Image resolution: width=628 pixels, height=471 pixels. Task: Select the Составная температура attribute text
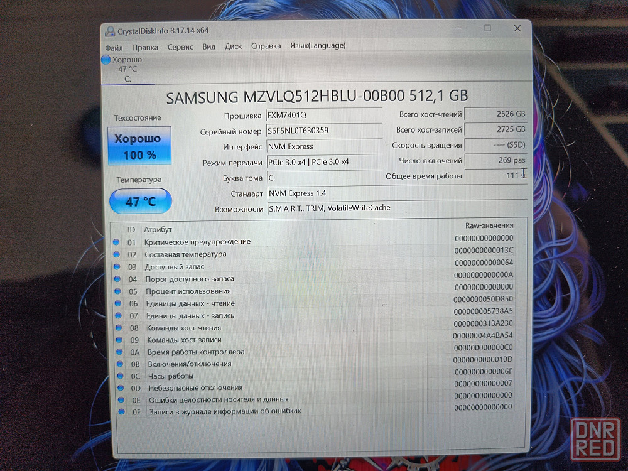[185, 254]
